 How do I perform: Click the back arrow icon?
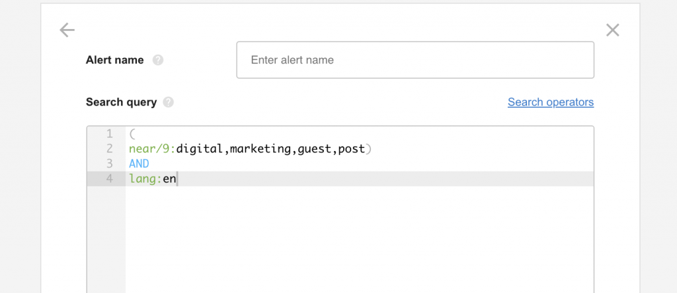pos(67,30)
